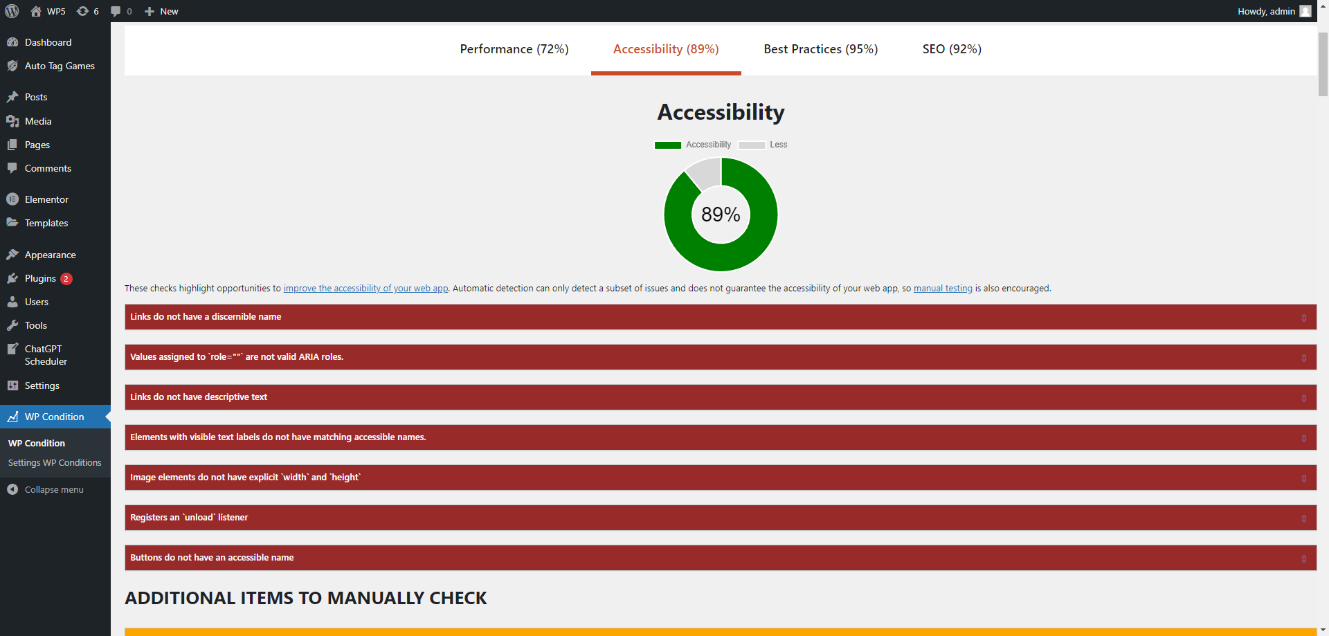This screenshot has height=636, width=1329.
Task: Select the Accessibility (89%) tab
Action: [666, 49]
